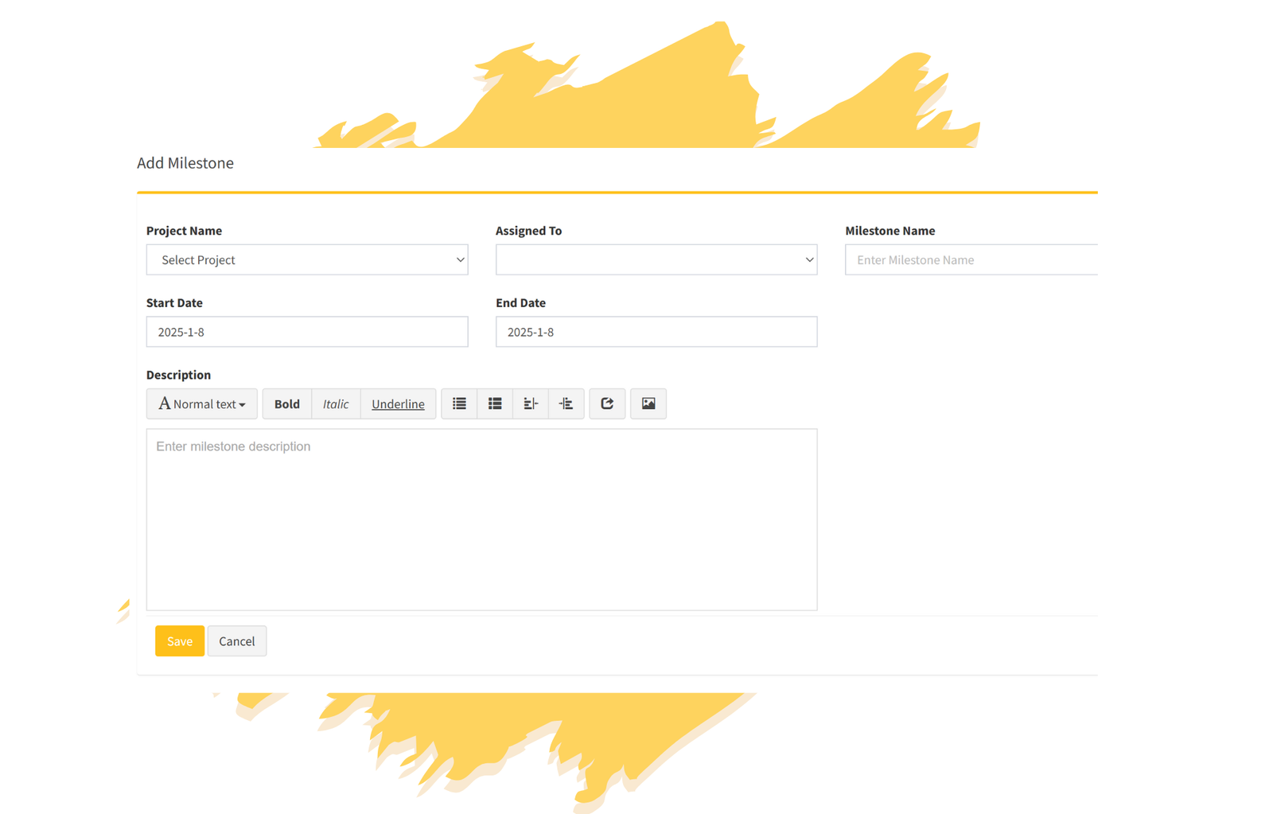1273x814 pixels.
Task: Click the Project Name field label
Action: (184, 231)
